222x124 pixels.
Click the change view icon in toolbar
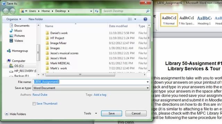(130, 19)
